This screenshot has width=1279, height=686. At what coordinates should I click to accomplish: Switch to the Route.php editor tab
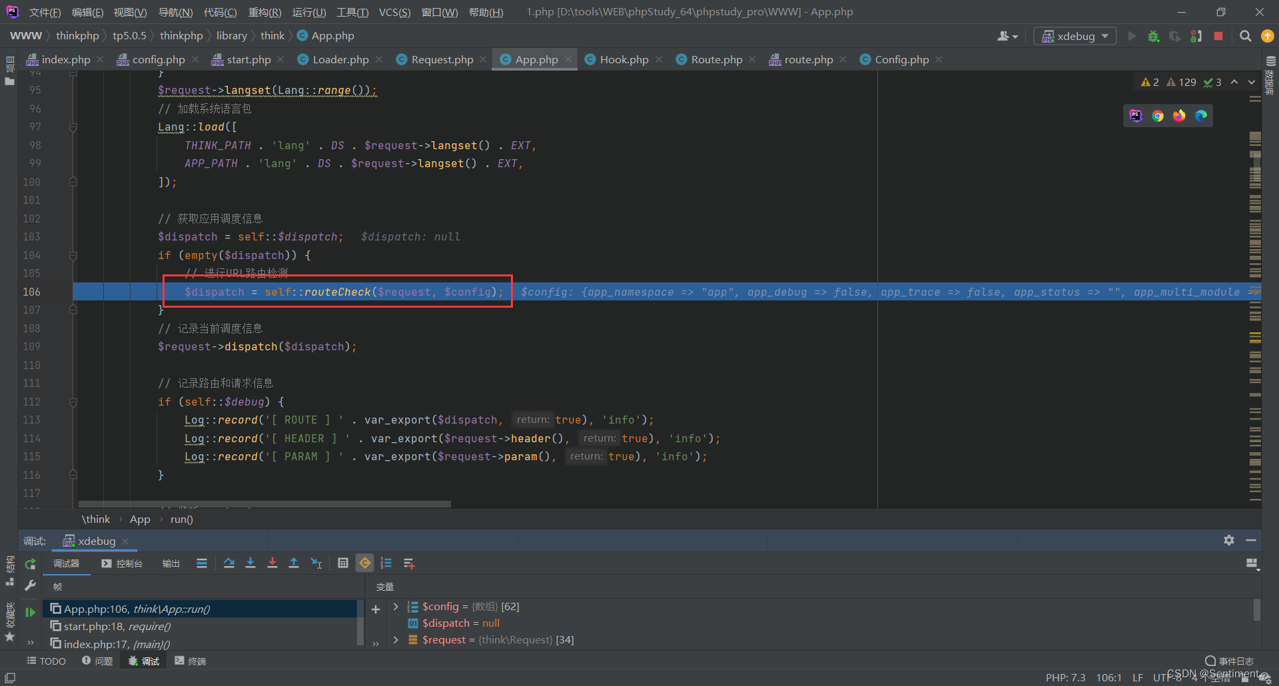[x=716, y=59]
